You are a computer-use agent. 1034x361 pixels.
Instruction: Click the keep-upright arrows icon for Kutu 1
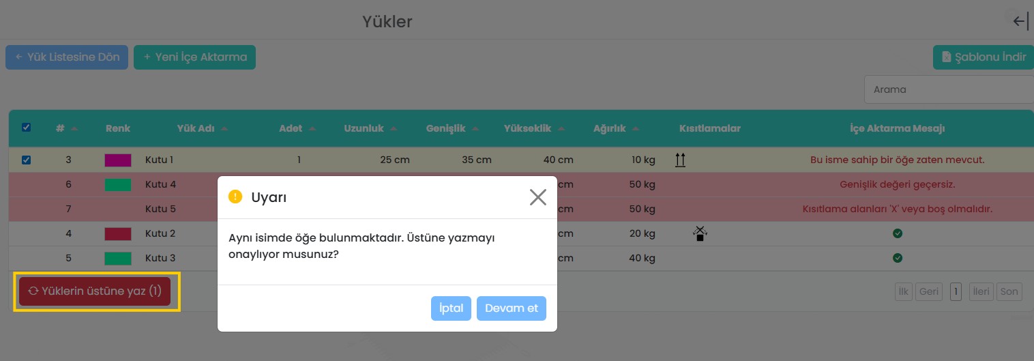coord(679,160)
